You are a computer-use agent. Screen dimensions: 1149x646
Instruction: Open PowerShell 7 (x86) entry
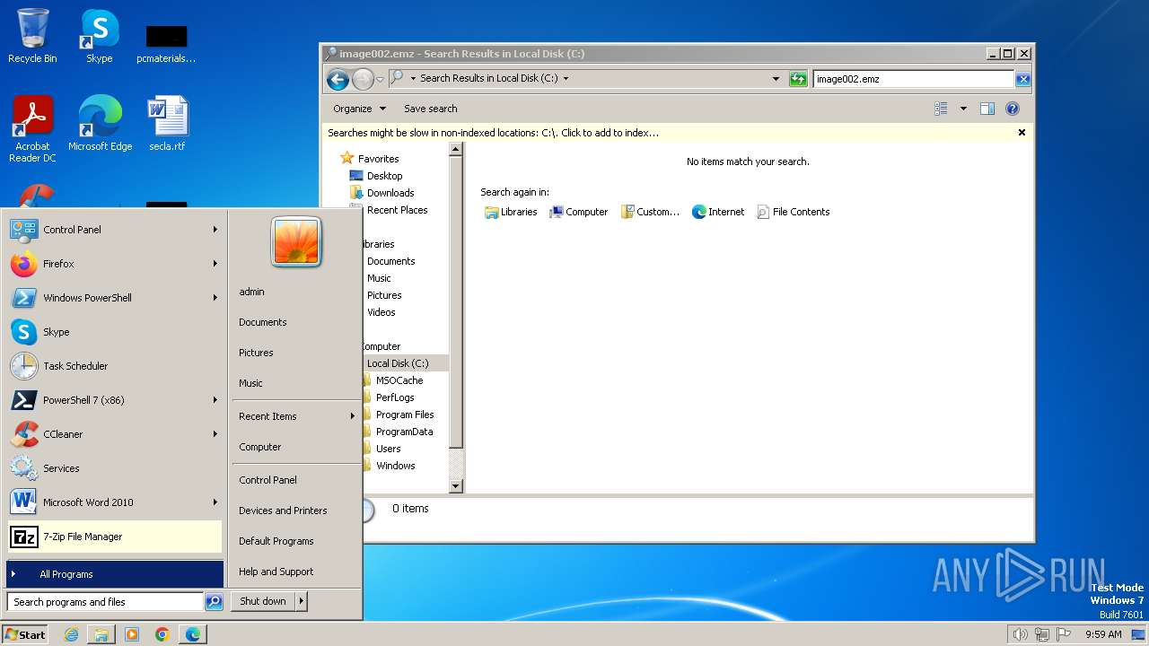point(114,400)
